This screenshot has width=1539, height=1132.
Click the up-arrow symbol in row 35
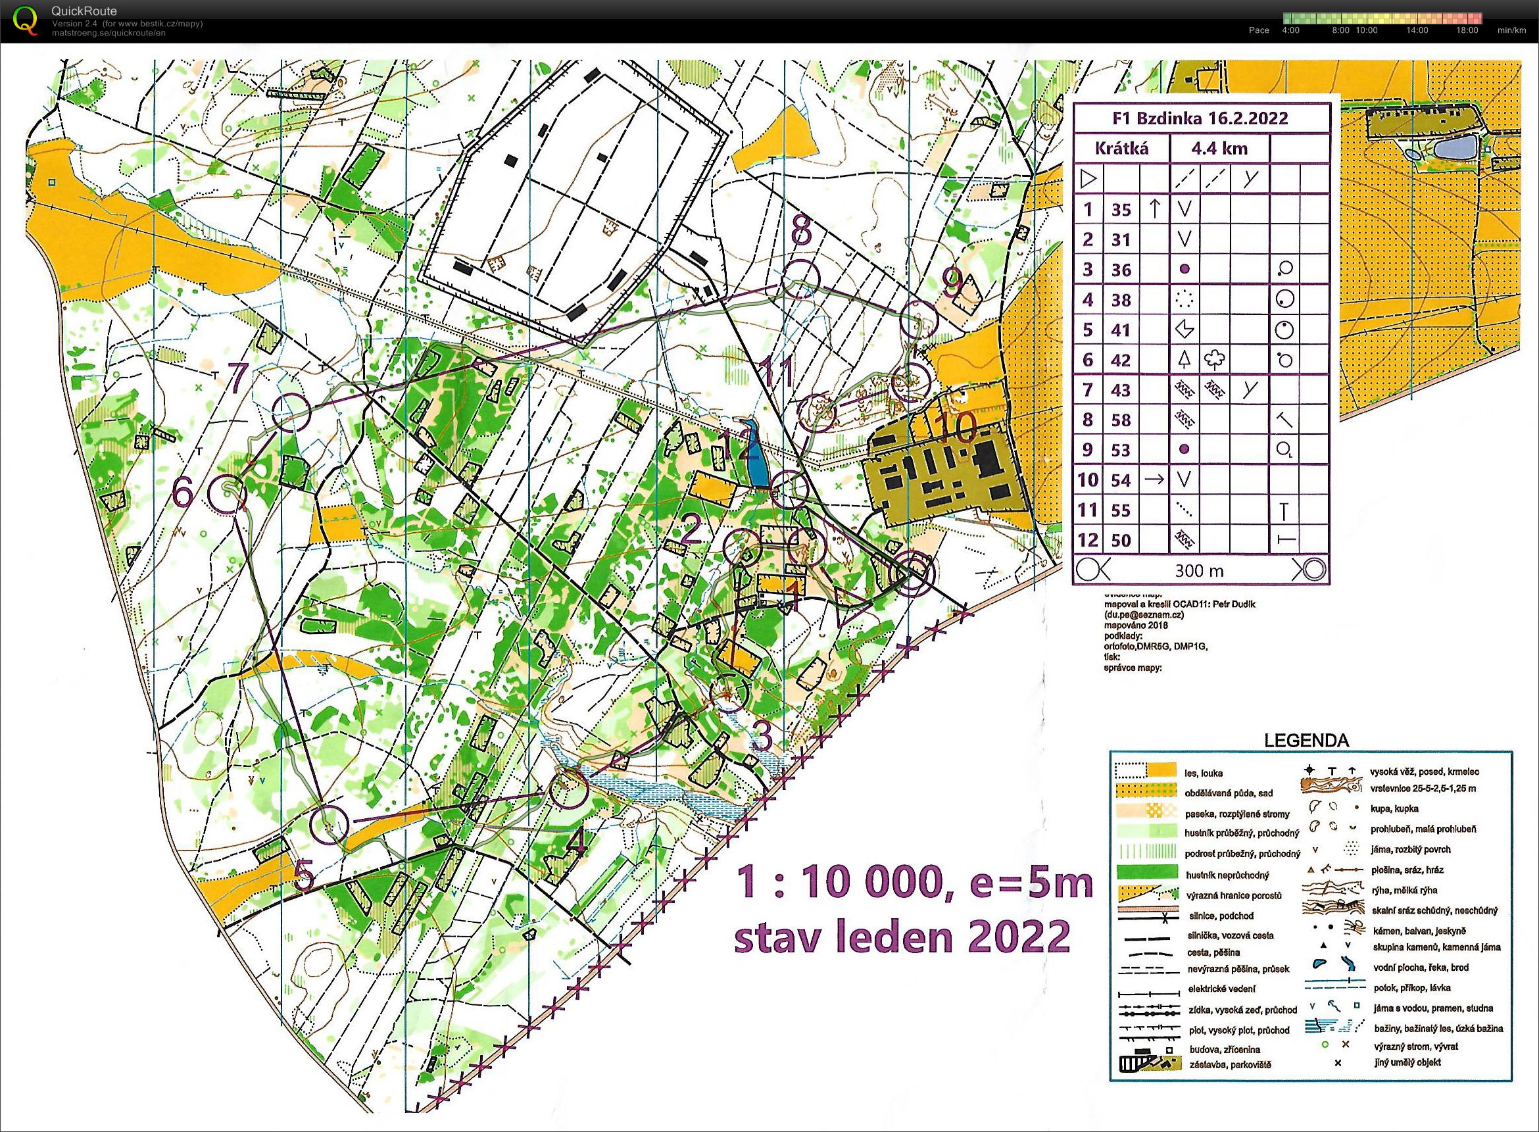click(1156, 209)
